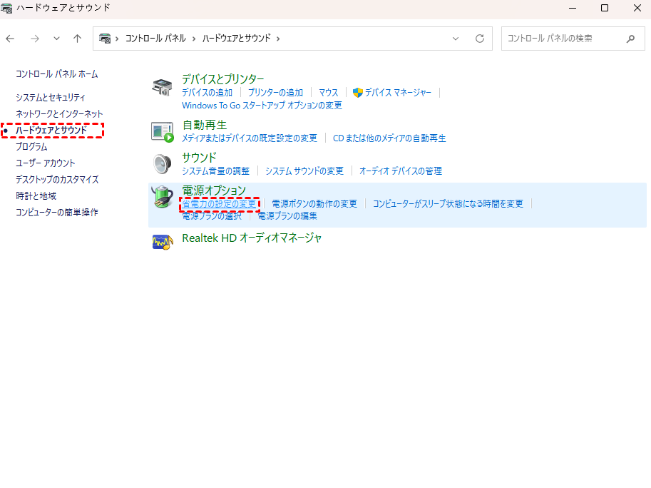
Task: Click 電源プランの編集 link
Action: pos(287,216)
